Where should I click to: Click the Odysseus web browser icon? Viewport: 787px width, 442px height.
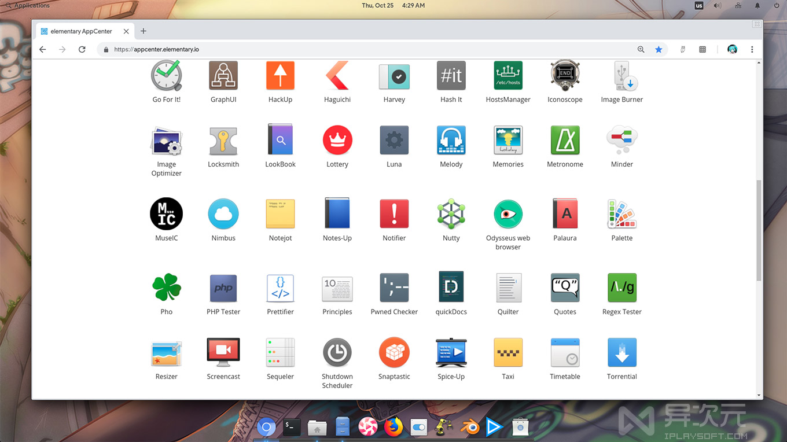507,213
